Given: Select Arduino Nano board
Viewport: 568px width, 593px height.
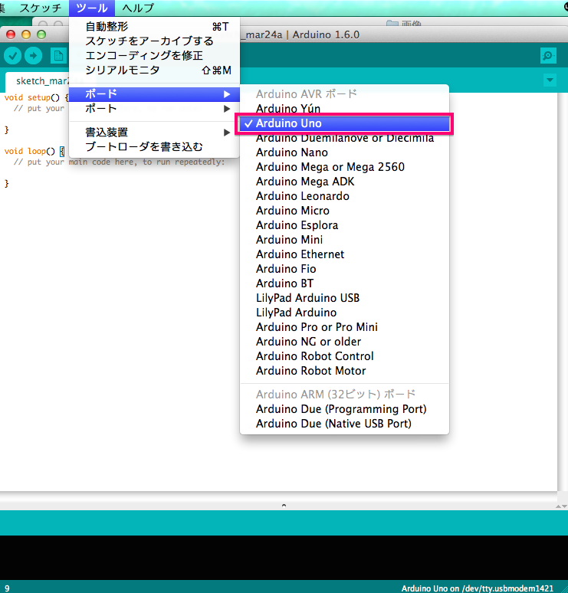Looking at the screenshot, I should (344, 152).
